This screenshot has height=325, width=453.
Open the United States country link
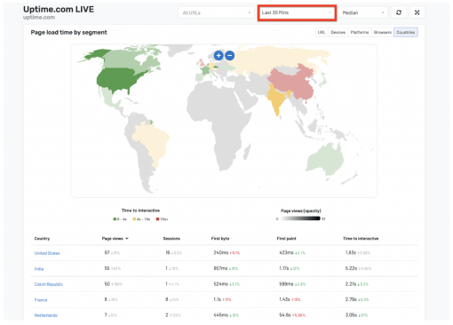click(x=47, y=253)
